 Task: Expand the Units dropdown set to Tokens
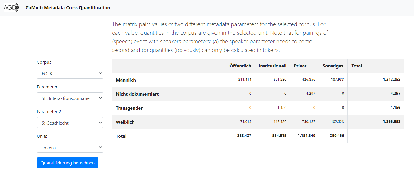tap(70, 147)
